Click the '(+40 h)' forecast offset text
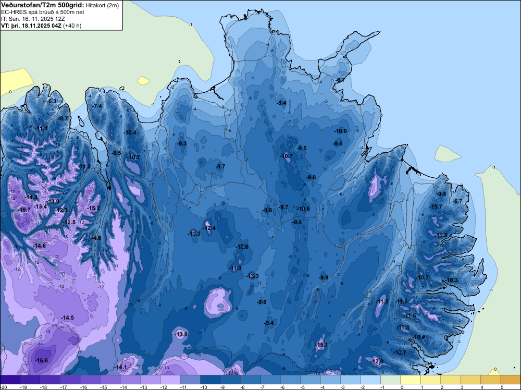This screenshot has width=521, height=390. pos(72,26)
